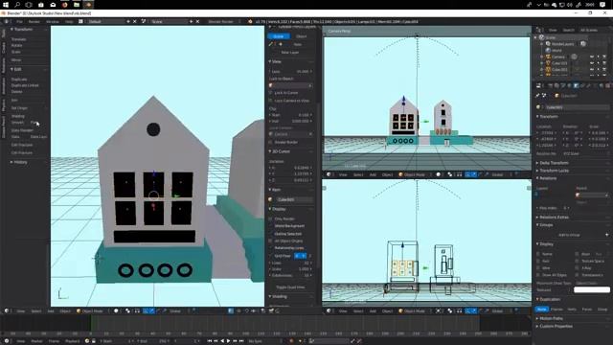Toggle the Outline Selected checkbox
The height and width of the screenshot is (345, 613).
[270, 234]
